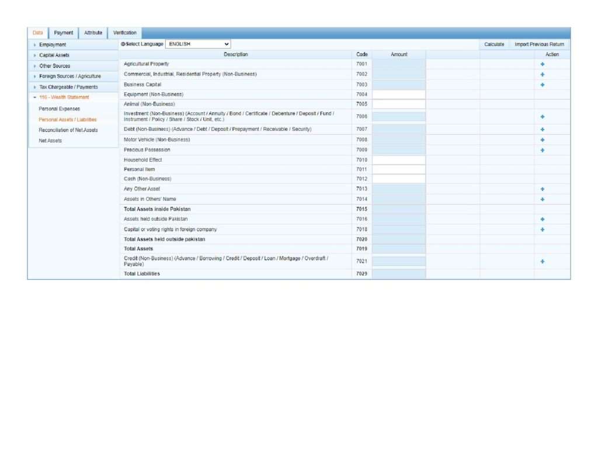Open Personal Expenses in sidebar
This screenshot has height=462, width=598.
(59, 109)
